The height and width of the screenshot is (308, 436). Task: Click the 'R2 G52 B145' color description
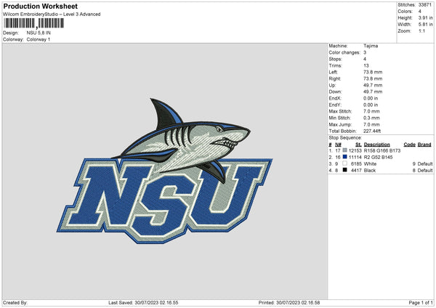[x=378, y=158]
